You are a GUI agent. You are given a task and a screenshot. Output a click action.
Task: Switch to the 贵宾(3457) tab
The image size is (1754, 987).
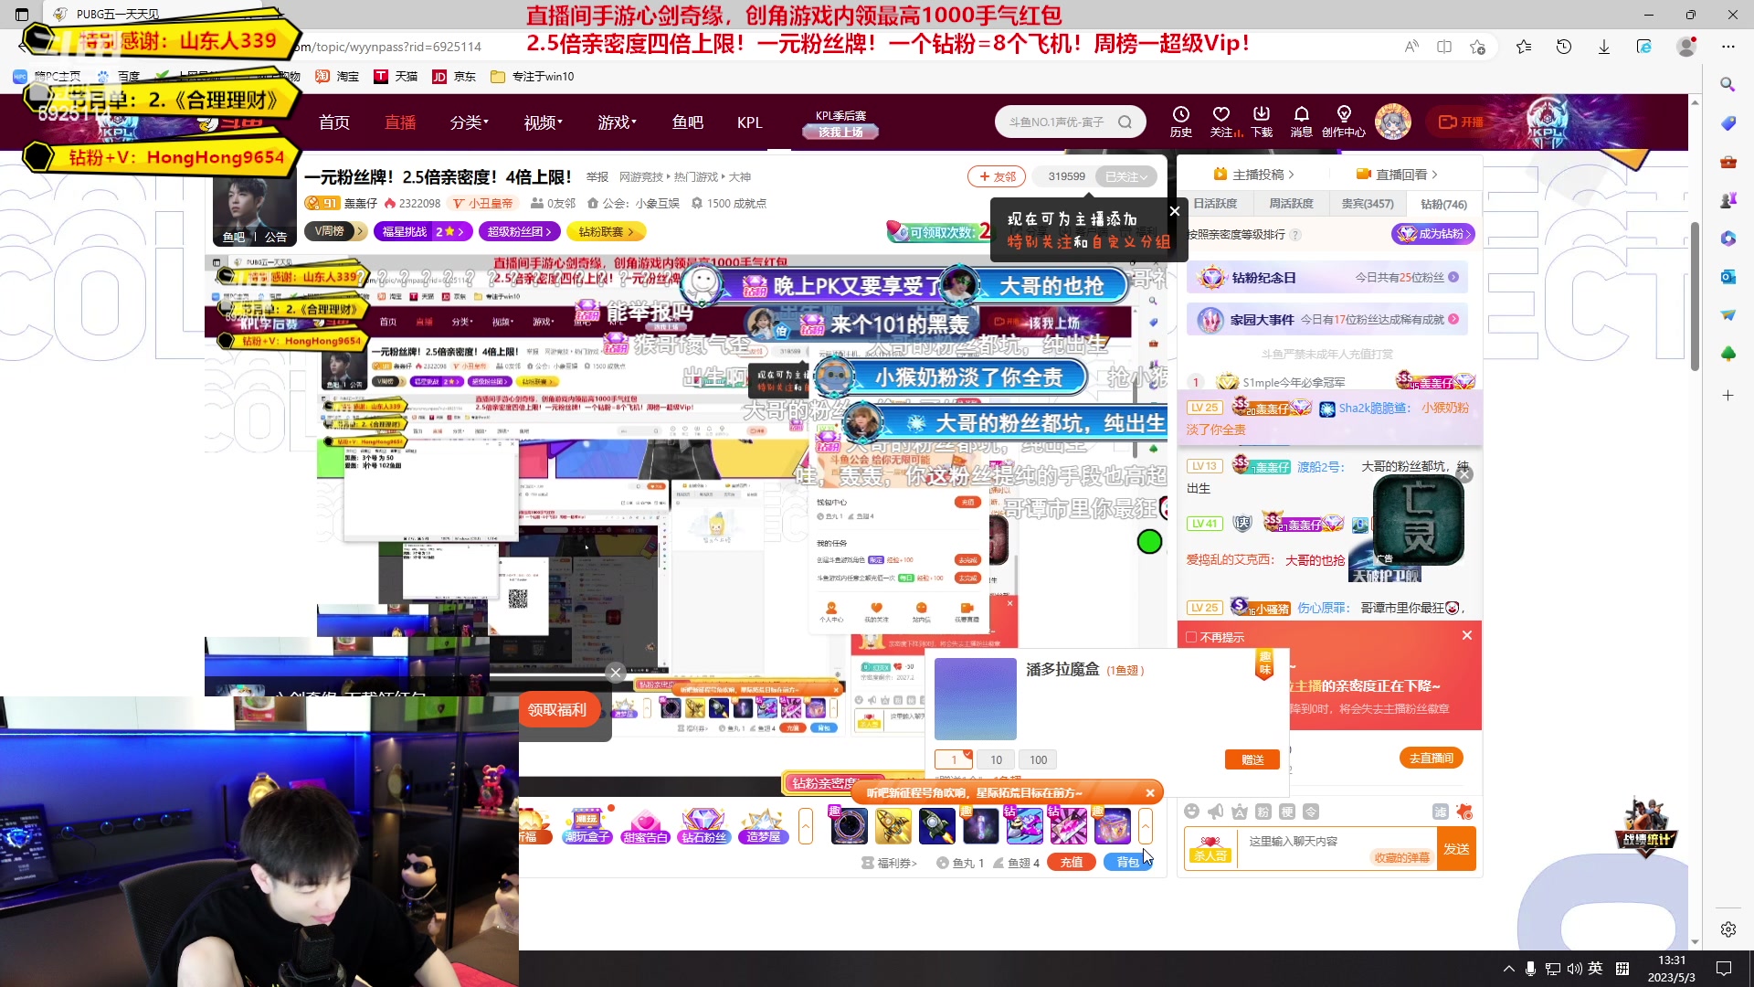[x=1367, y=204]
